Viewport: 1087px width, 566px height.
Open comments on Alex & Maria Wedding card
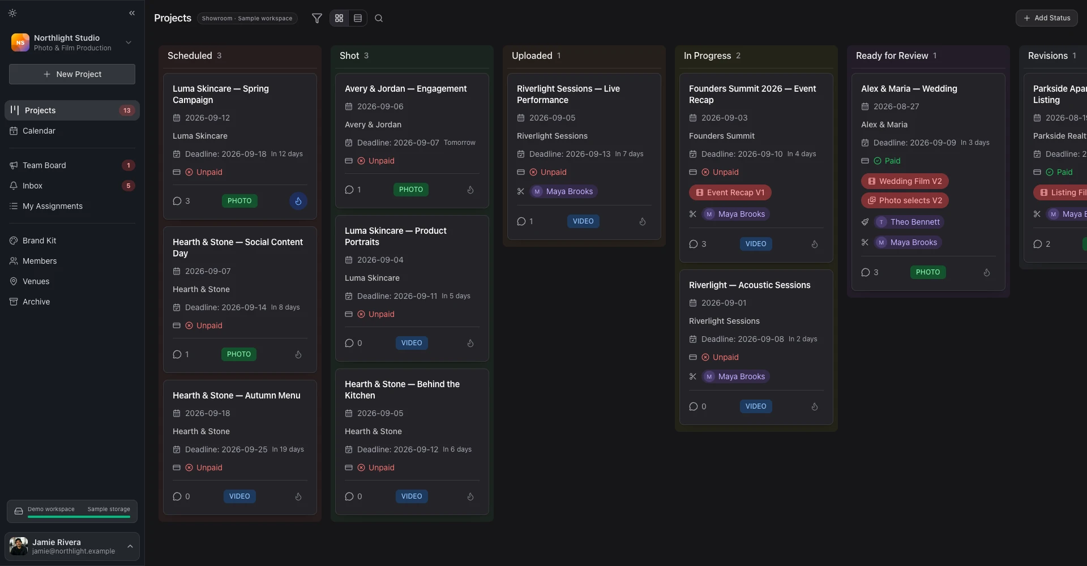(870, 272)
